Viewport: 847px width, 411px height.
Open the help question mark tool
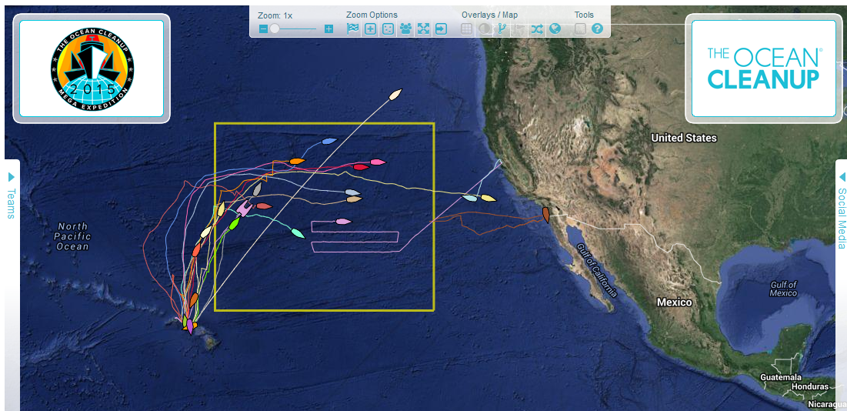click(597, 28)
